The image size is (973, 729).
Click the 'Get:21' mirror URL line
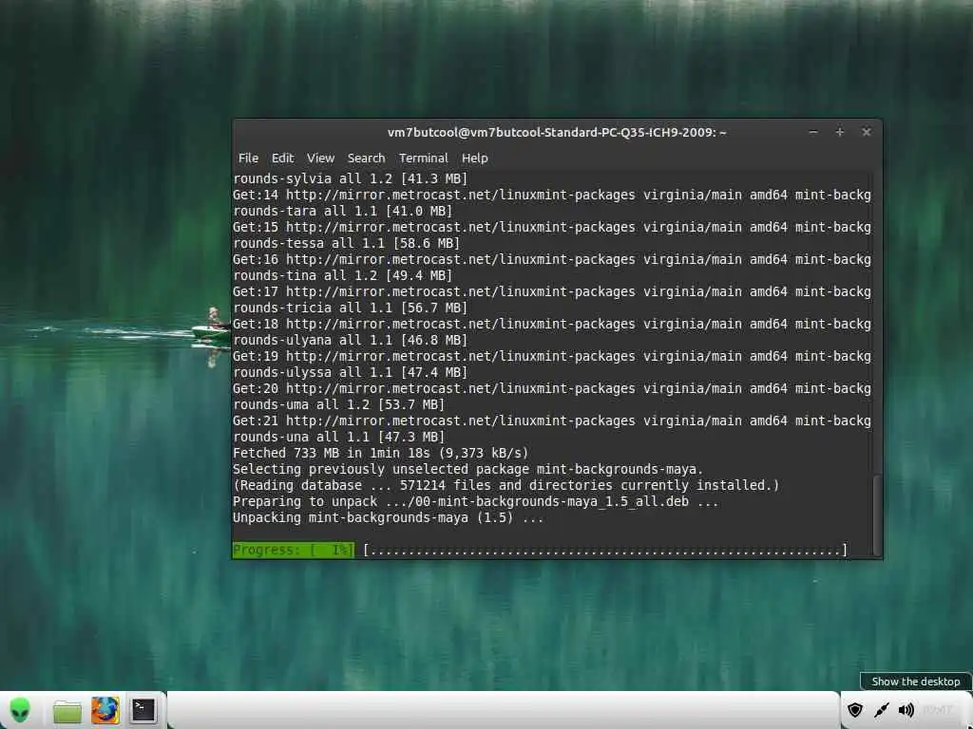[x=552, y=421]
